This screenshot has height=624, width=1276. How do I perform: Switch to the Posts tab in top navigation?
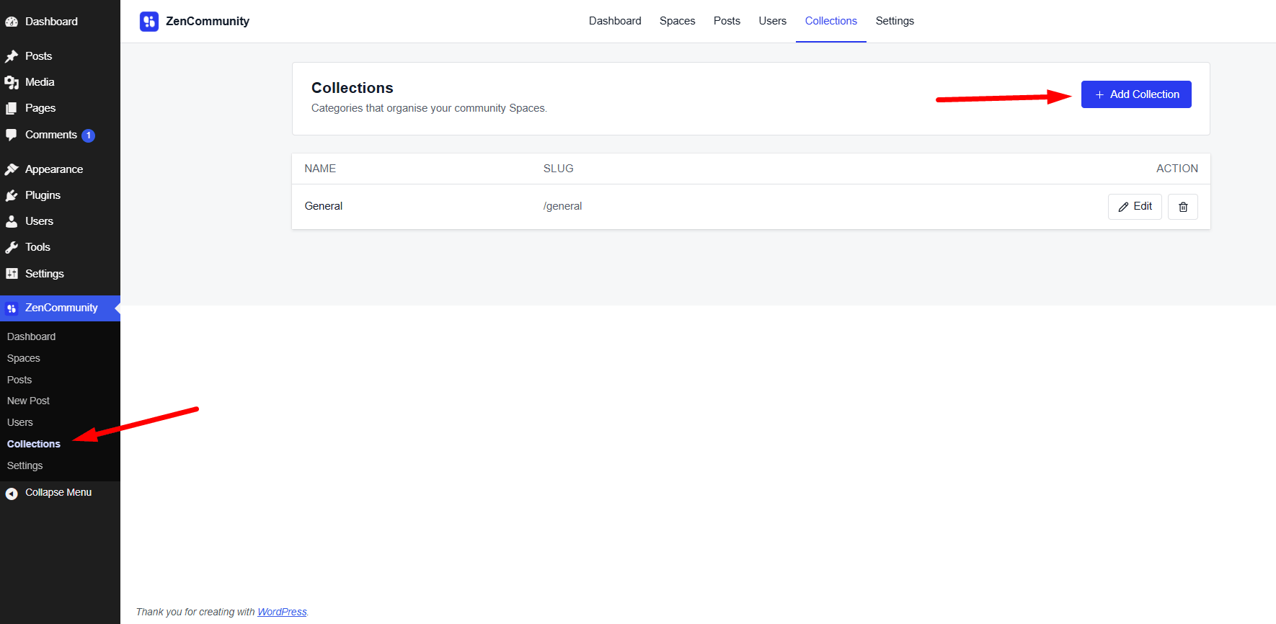point(727,21)
